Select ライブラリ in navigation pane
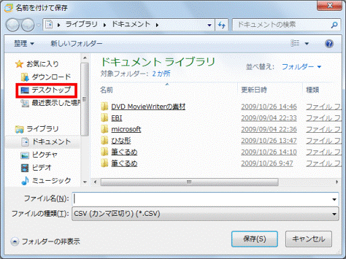346x259 pixels. coord(43,129)
